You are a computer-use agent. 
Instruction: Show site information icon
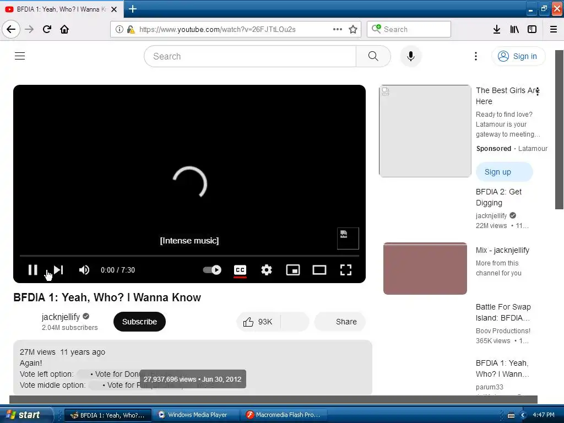(x=120, y=30)
